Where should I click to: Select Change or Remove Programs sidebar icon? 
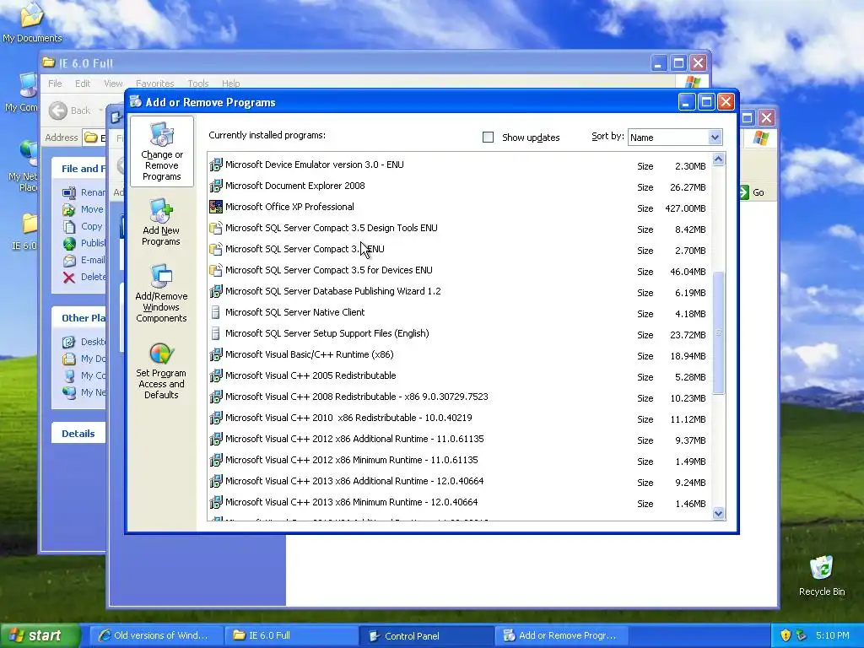(x=161, y=152)
